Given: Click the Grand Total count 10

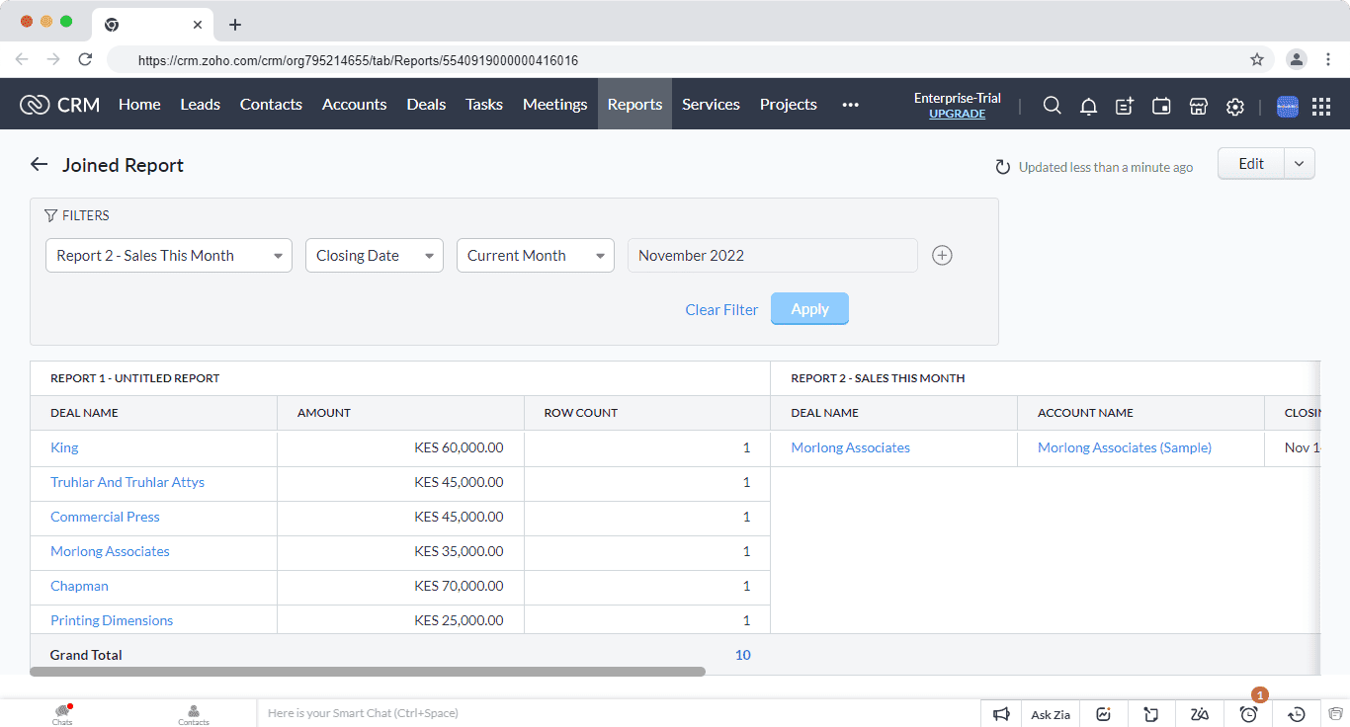Looking at the screenshot, I should click(743, 655).
